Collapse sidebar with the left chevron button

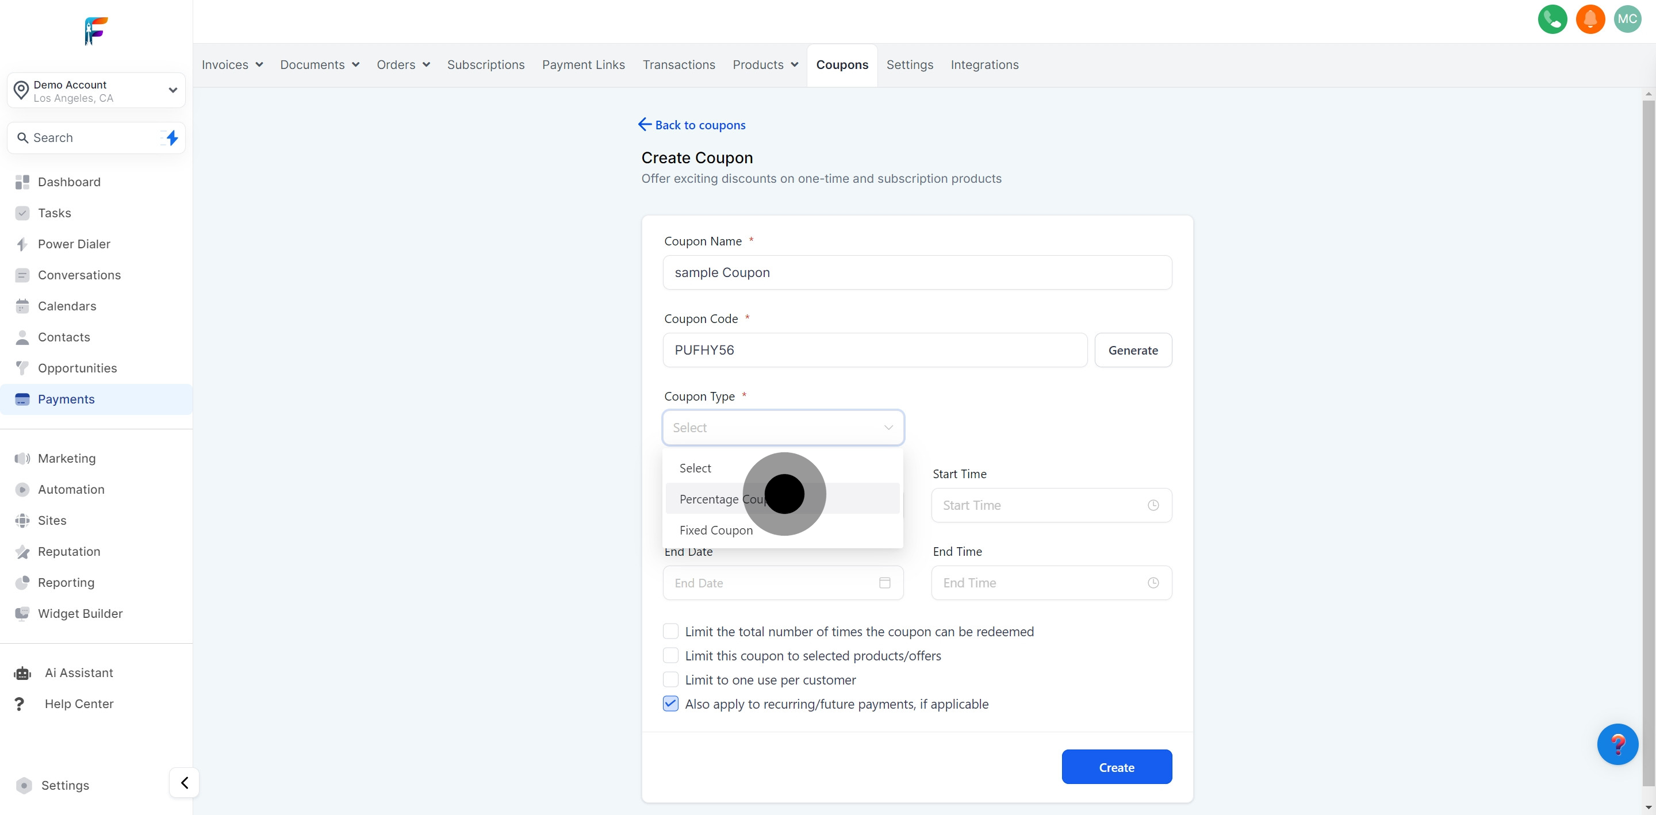185,783
